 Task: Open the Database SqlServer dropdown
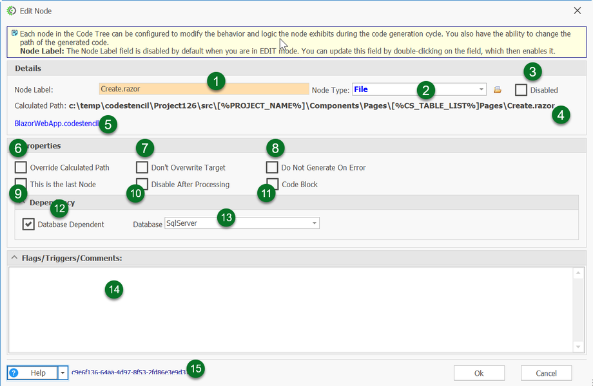(315, 223)
